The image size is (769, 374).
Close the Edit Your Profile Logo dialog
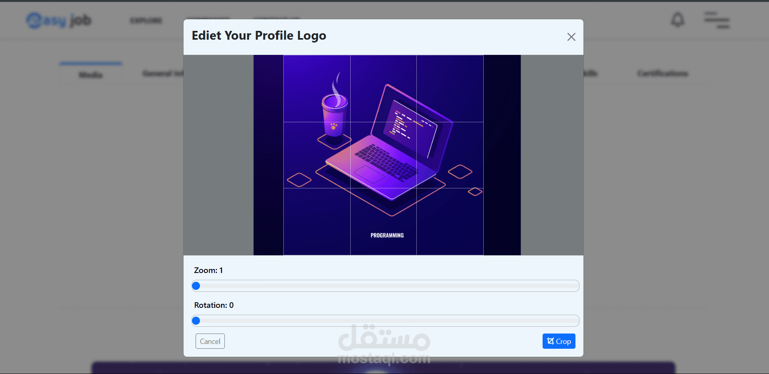coord(571,37)
